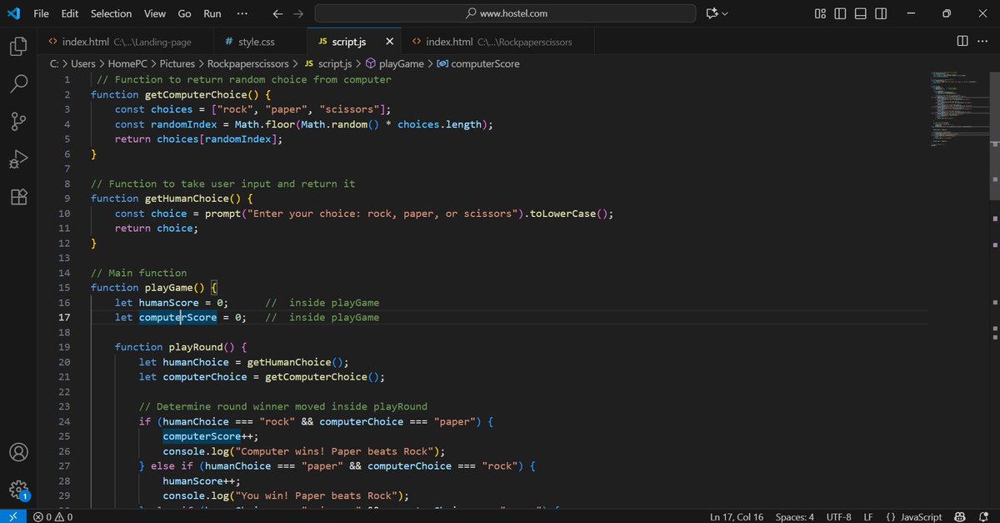The height and width of the screenshot is (523, 1000).
Task: Click the playRound function name on line 19
Action: (196, 347)
